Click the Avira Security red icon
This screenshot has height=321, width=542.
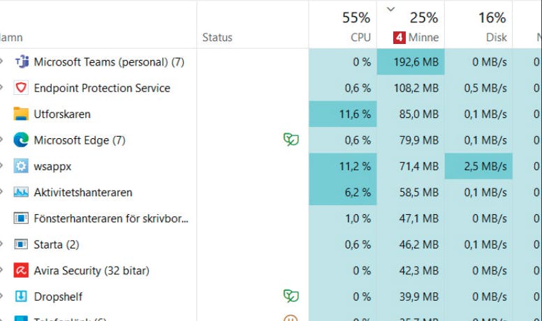[21, 270]
